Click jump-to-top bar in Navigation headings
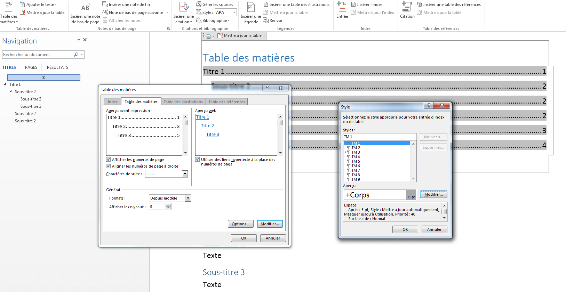 coord(44,78)
